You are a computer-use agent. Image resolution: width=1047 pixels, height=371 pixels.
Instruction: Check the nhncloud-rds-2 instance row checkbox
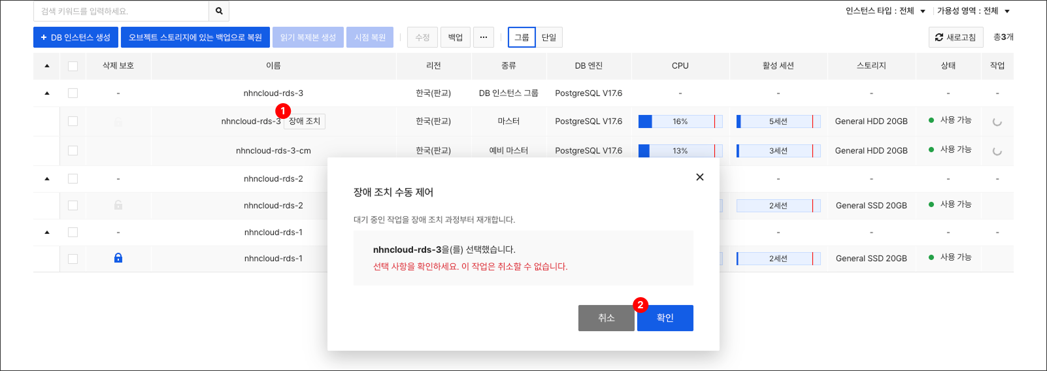click(73, 206)
